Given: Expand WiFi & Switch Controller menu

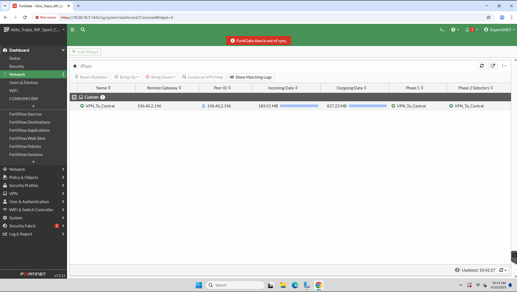Looking at the screenshot, I should click(33, 210).
